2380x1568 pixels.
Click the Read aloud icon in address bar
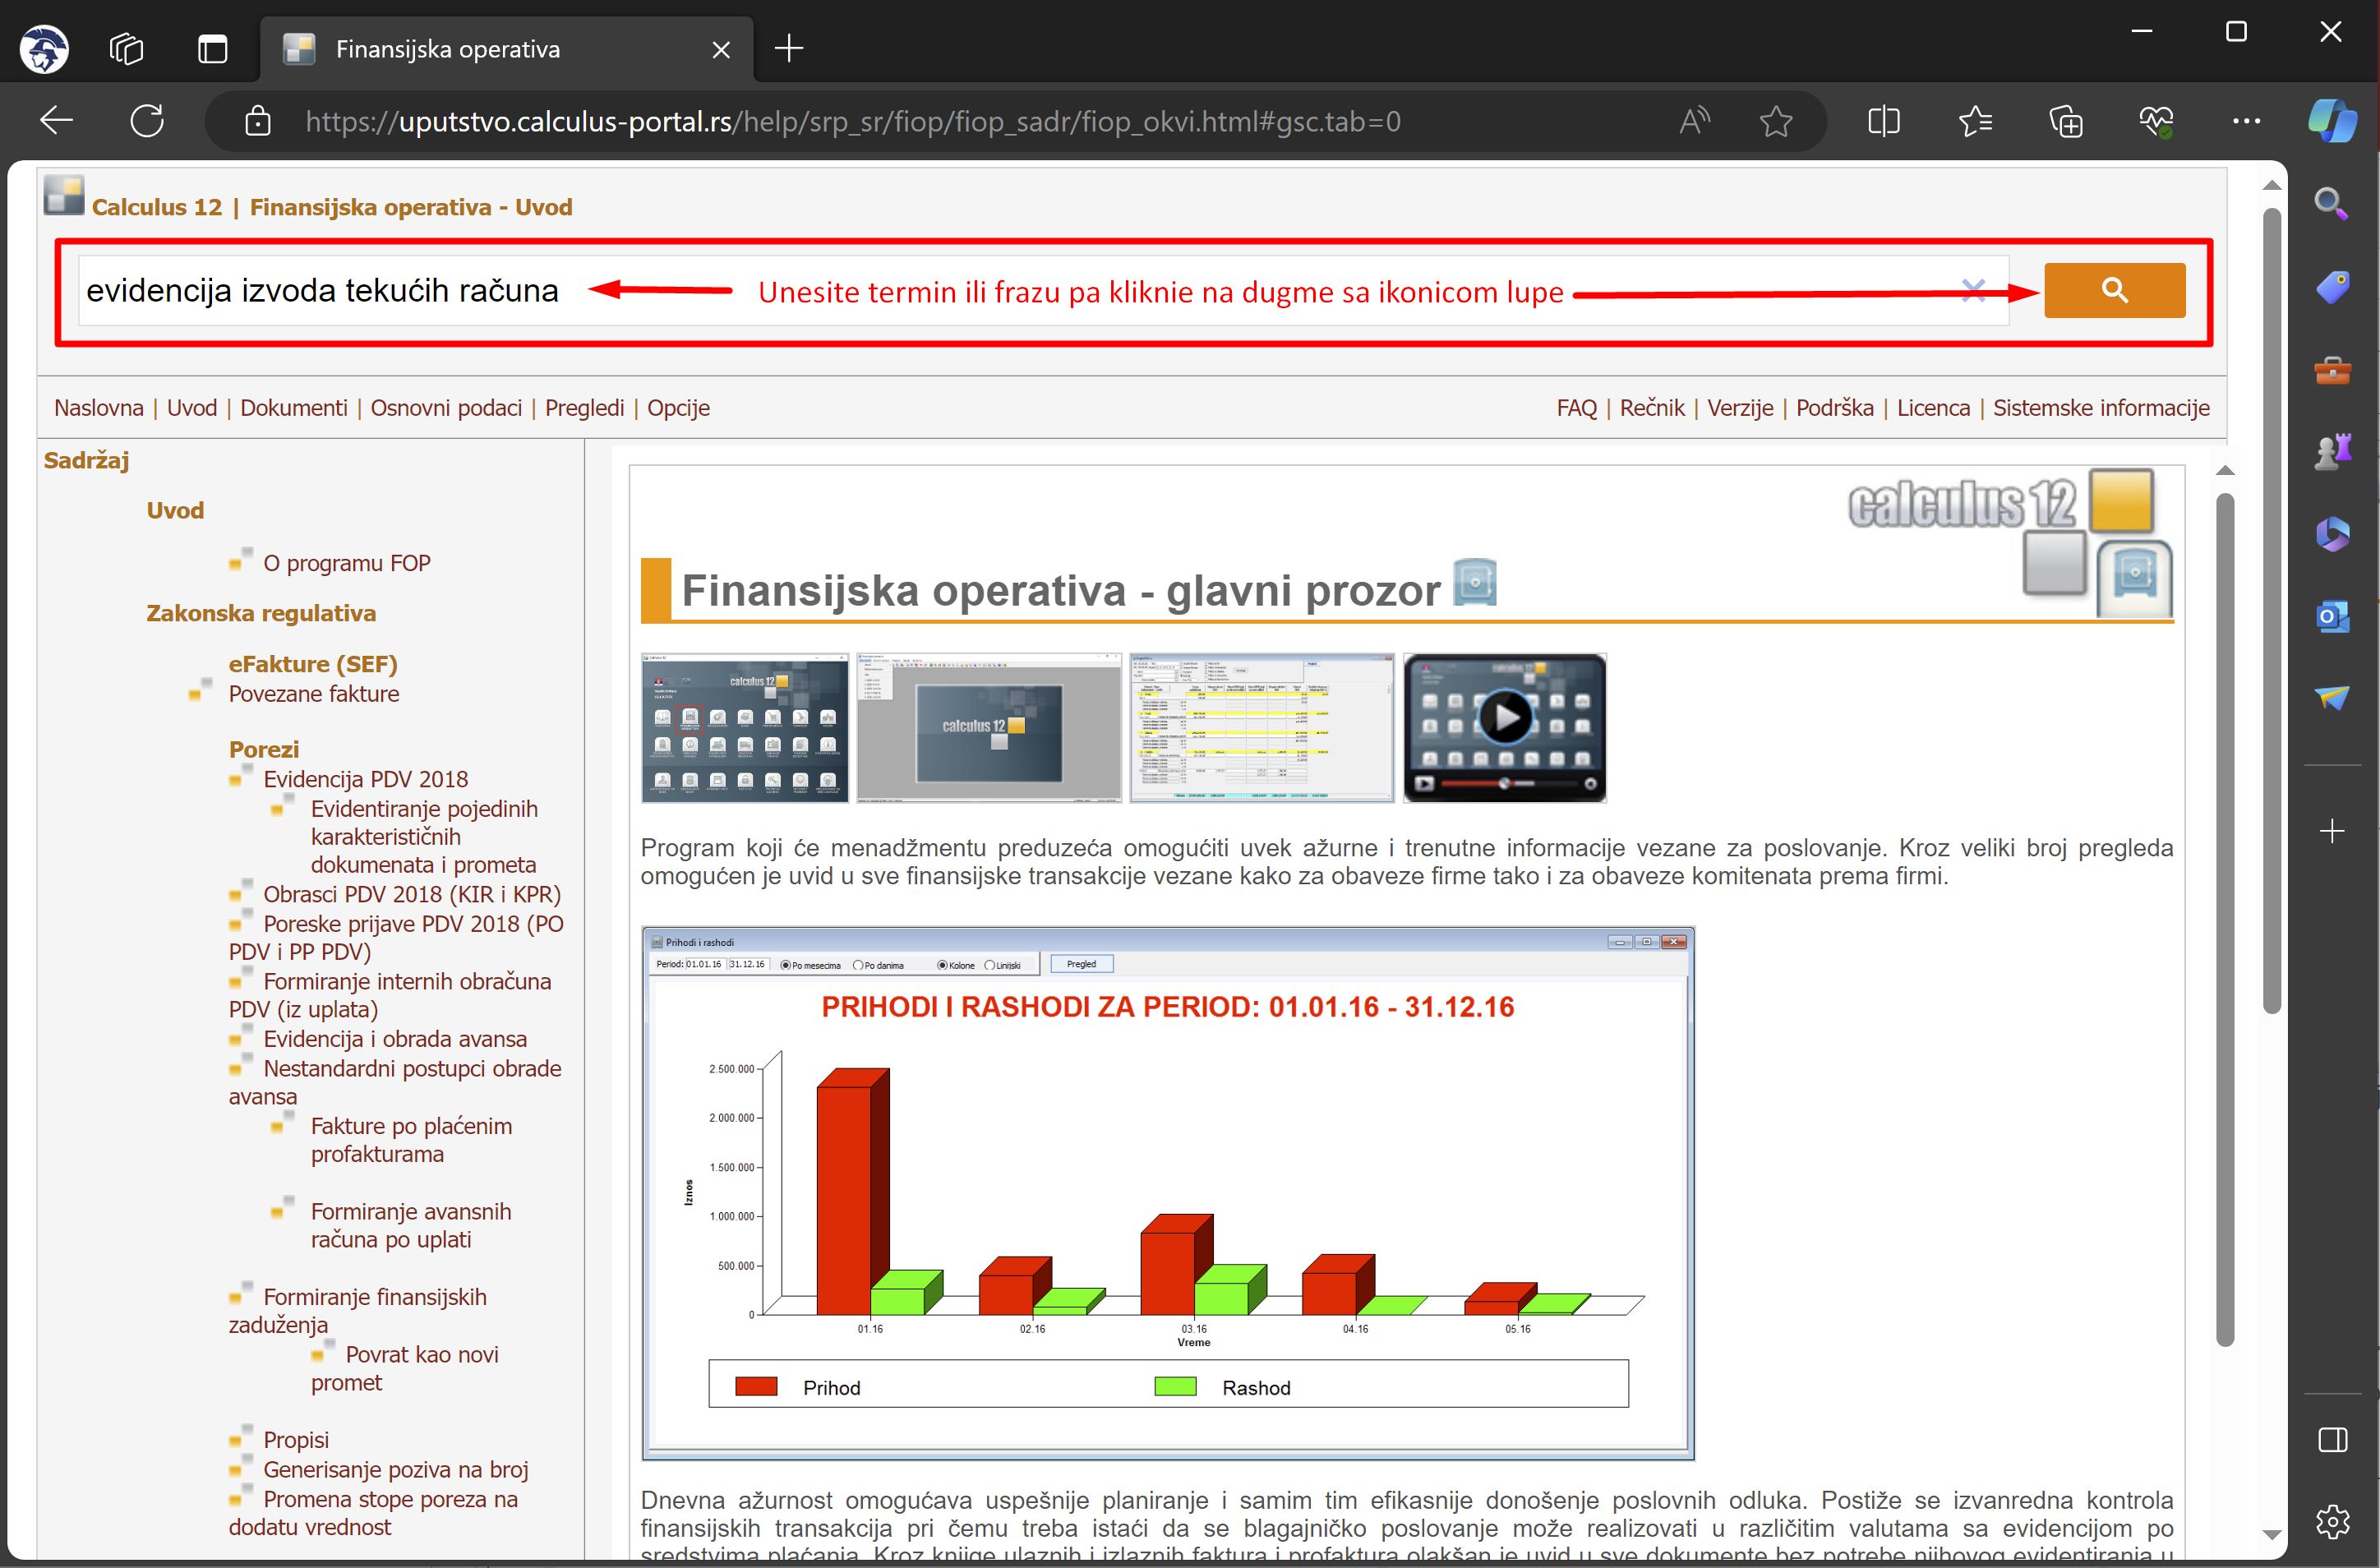pyautogui.click(x=1694, y=122)
